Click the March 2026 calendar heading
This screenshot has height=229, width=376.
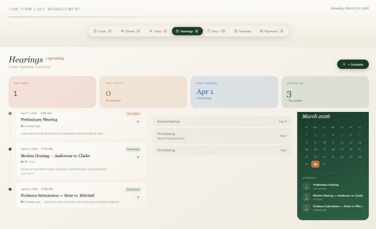(x=316, y=117)
